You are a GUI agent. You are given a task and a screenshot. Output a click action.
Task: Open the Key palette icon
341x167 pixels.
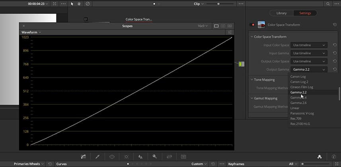coord(155,157)
